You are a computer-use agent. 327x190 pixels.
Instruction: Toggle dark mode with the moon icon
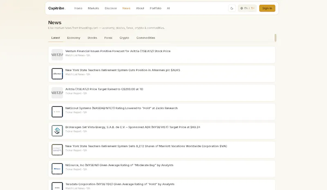click(x=232, y=8)
